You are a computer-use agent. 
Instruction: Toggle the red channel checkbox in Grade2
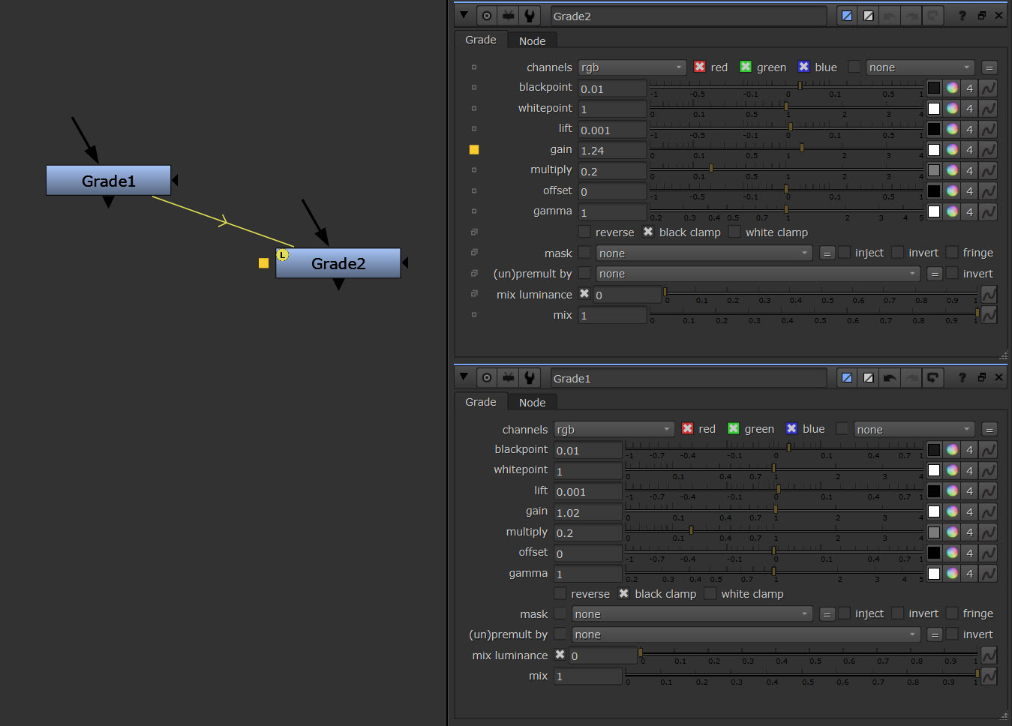pyautogui.click(x=700, y=67)
